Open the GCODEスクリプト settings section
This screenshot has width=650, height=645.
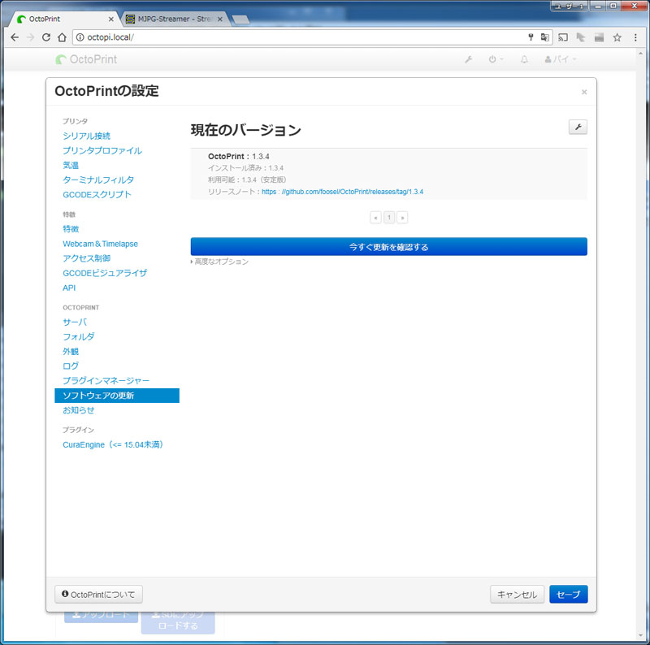(x=97, y=194)
